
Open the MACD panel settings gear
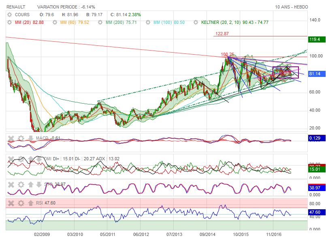[21, 138]
